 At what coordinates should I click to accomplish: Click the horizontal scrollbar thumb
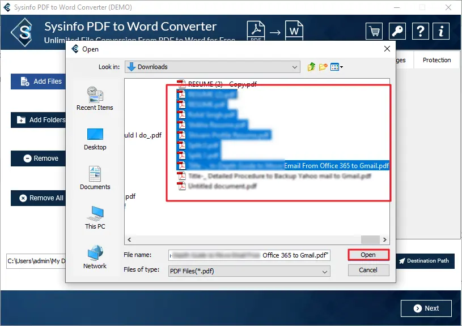tap(370, 240)
